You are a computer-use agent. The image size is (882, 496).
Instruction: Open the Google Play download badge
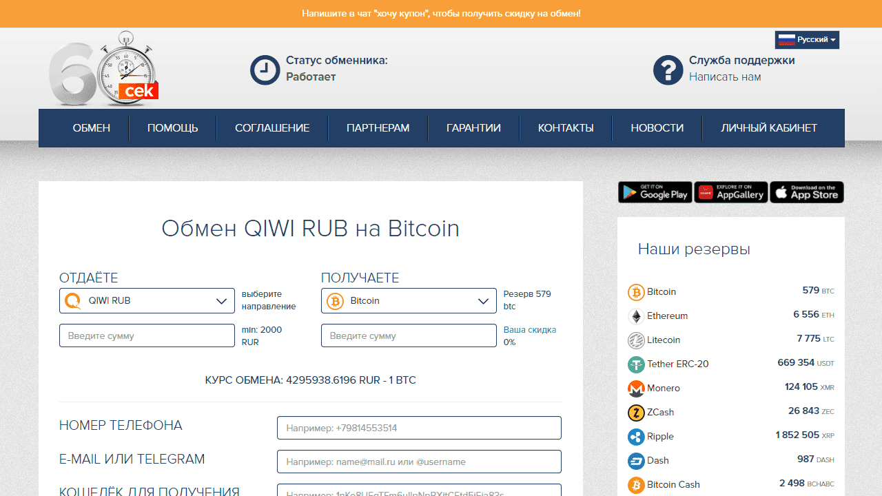click(655, 192)
